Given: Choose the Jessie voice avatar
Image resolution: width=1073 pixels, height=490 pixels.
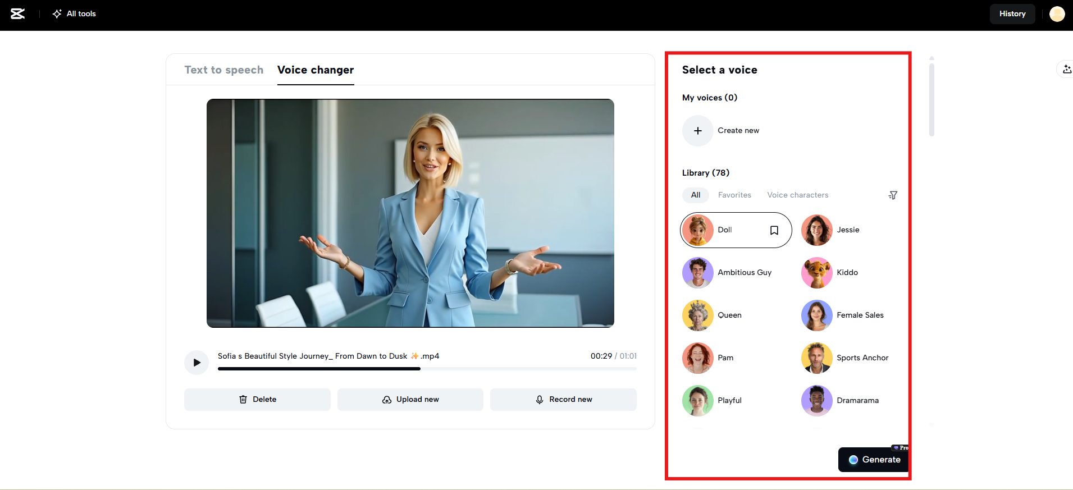Looking at the screenshot, I should [817, 230].
